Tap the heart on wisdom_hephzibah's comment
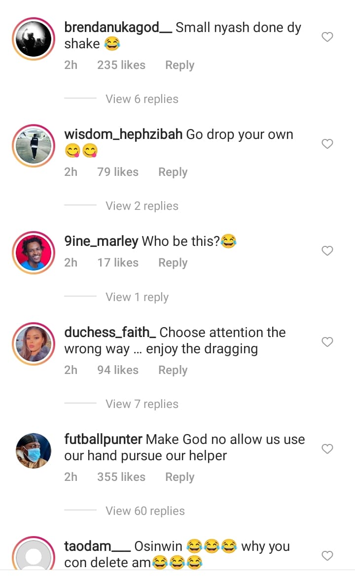Screen dimensions: 355x577 click(x=327, y=144)
